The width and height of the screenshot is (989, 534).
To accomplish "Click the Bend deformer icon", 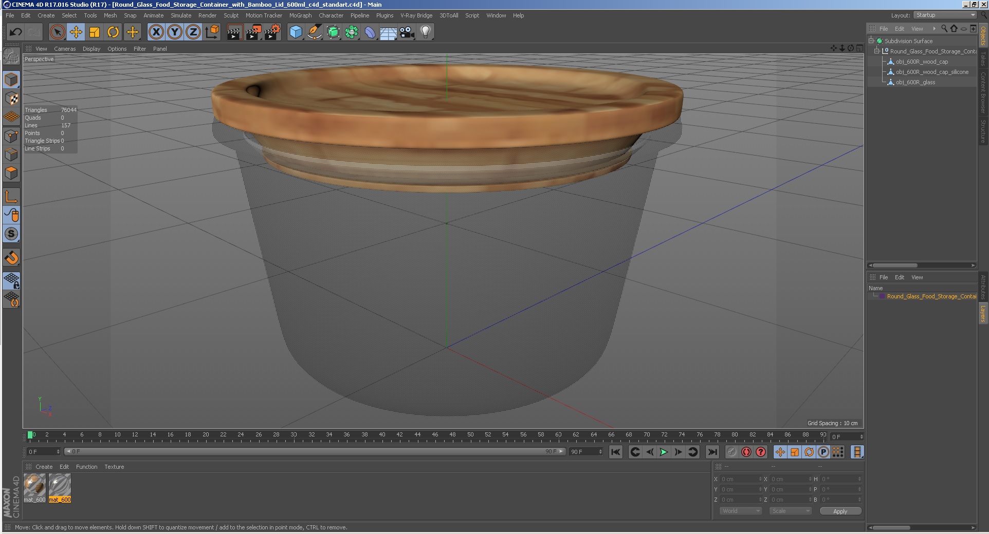I will [x=370, y=32].
